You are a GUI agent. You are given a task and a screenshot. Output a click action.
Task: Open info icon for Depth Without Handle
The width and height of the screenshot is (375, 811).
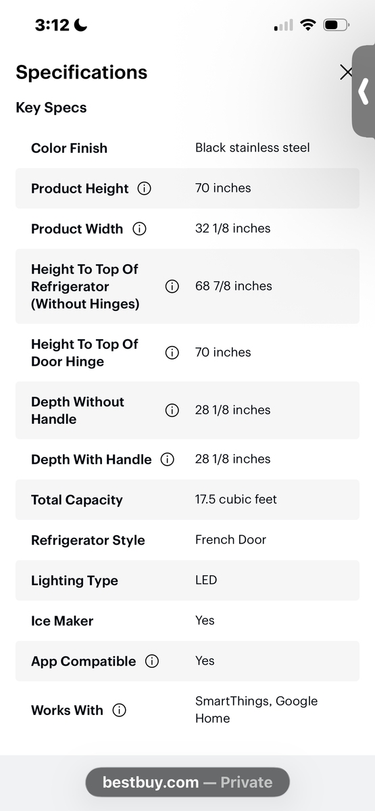click(172, 410)
